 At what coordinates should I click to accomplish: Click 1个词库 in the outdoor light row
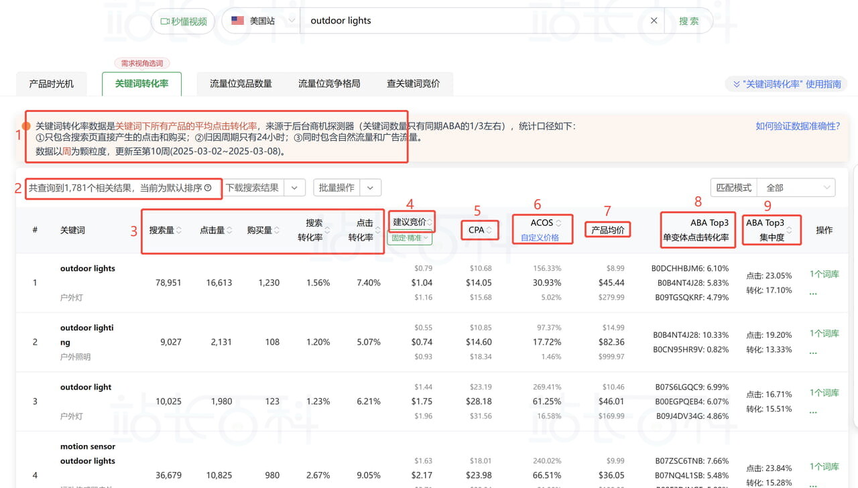[x=824, y=393]
